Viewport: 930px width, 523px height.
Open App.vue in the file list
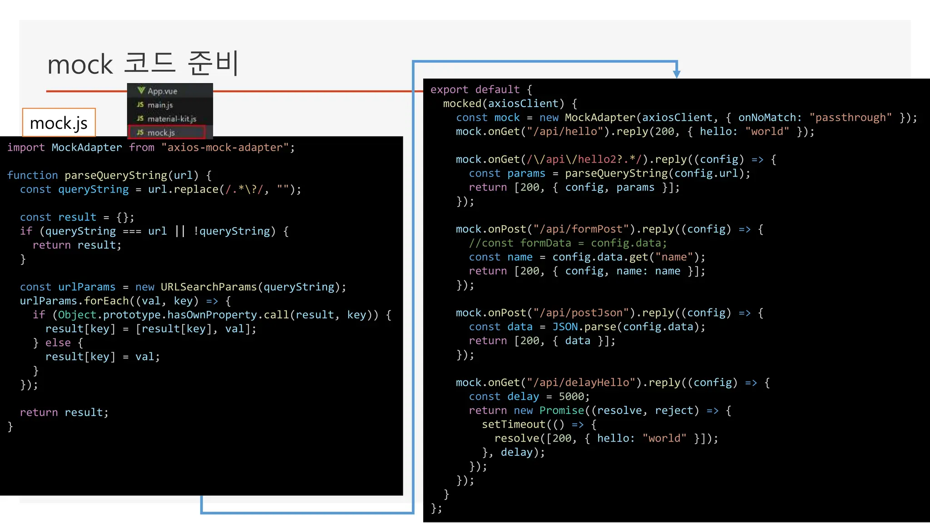162,91
